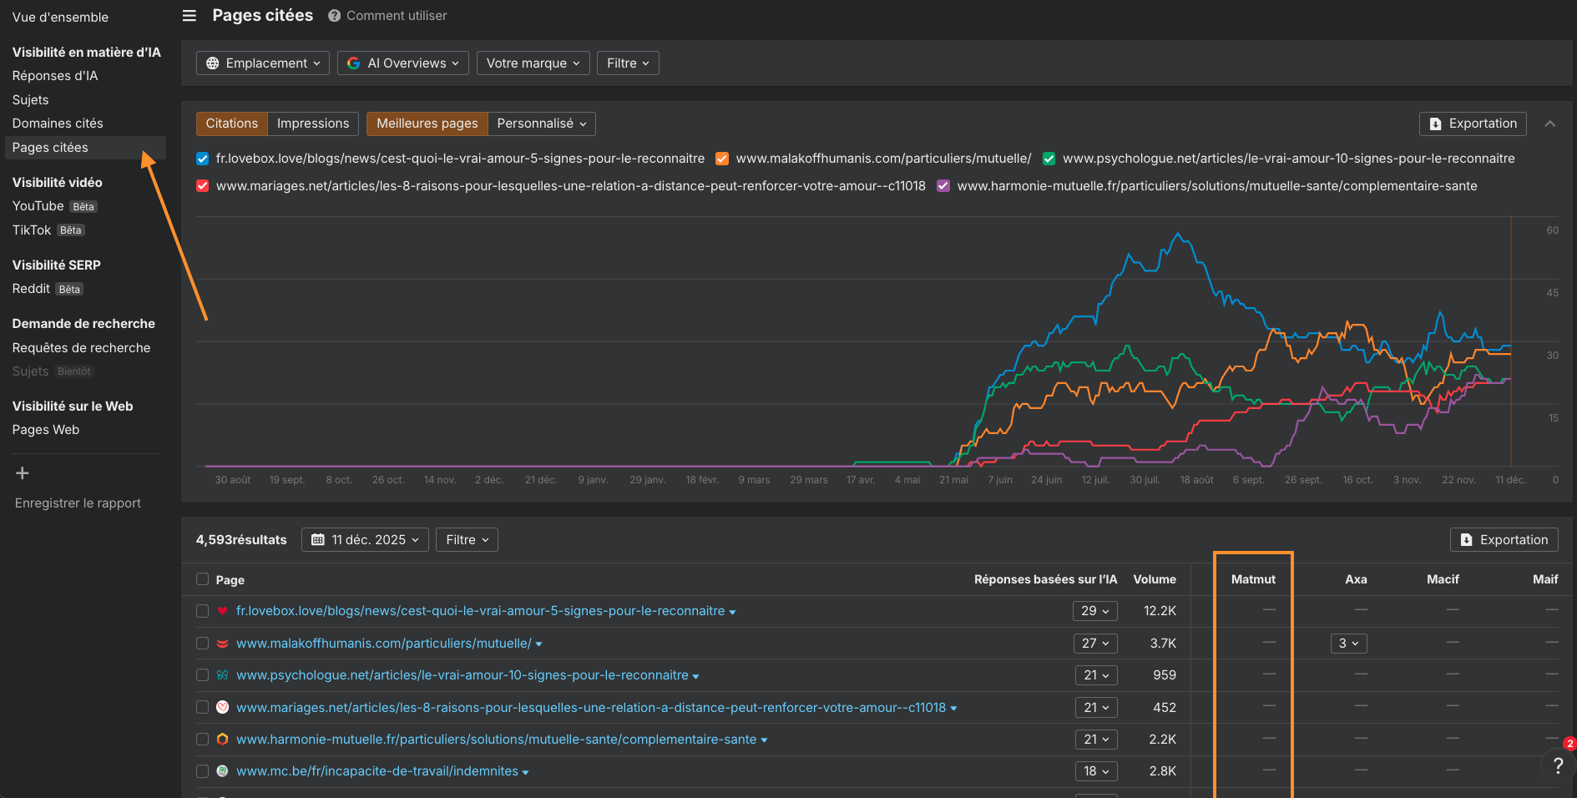Tick the select-all checkbox beside Page header

pyautogui.click(x=203, y=579)
